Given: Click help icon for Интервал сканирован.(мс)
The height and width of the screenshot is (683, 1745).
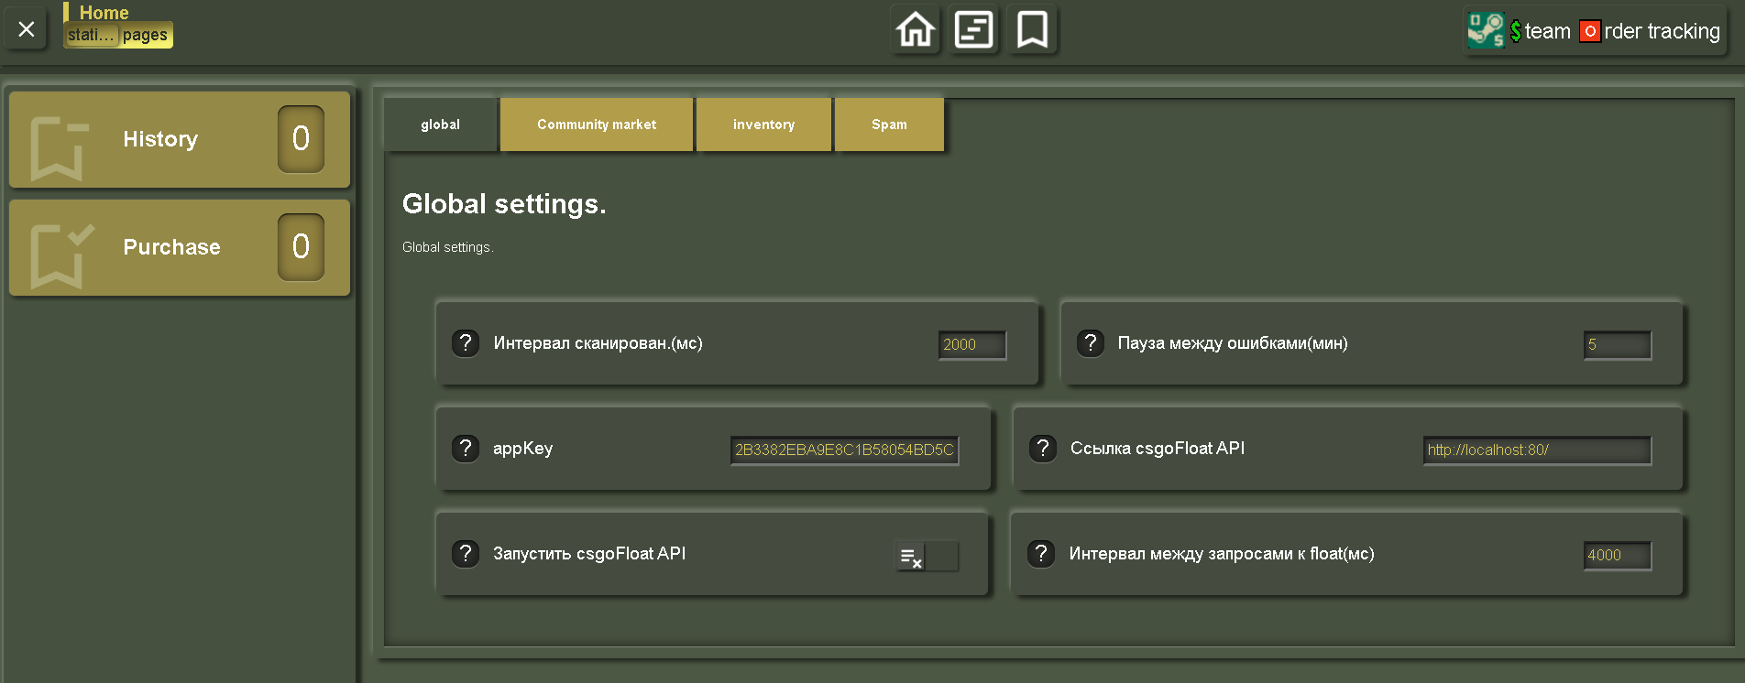Looking at the screenshot, I should click(x=466, y=343).
